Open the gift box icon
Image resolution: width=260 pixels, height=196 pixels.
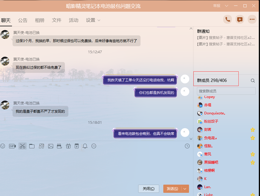(x=68, y=146)
